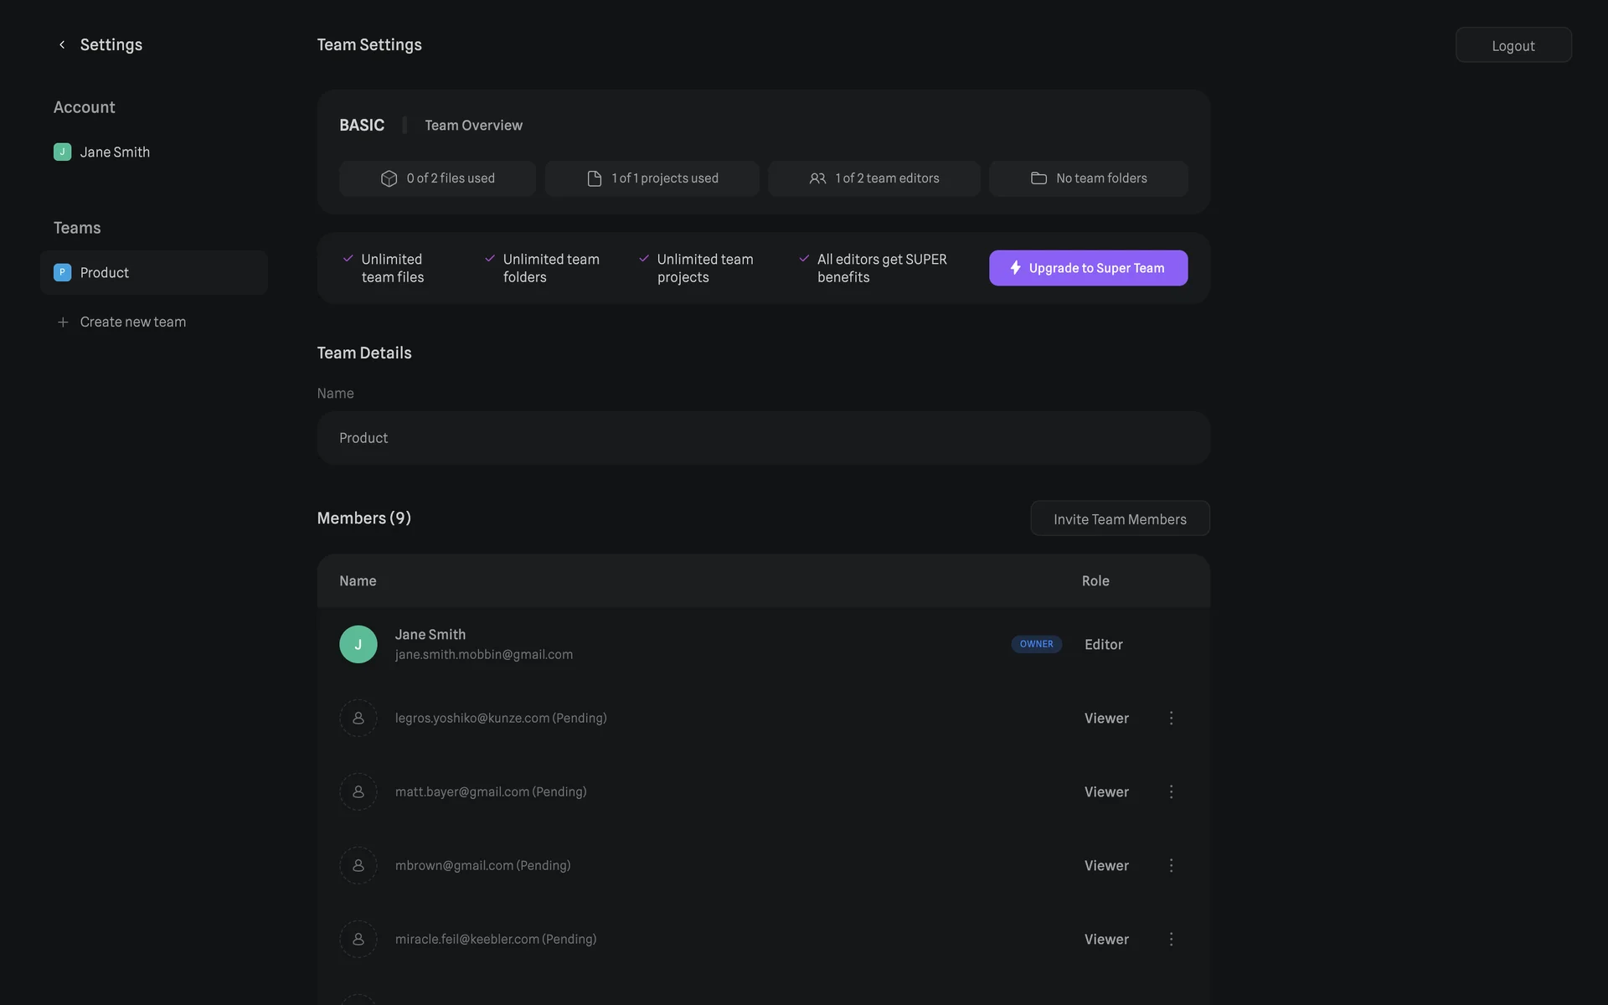
Task: Log out using the Logout button
Action: click(x=1513, y=45)
